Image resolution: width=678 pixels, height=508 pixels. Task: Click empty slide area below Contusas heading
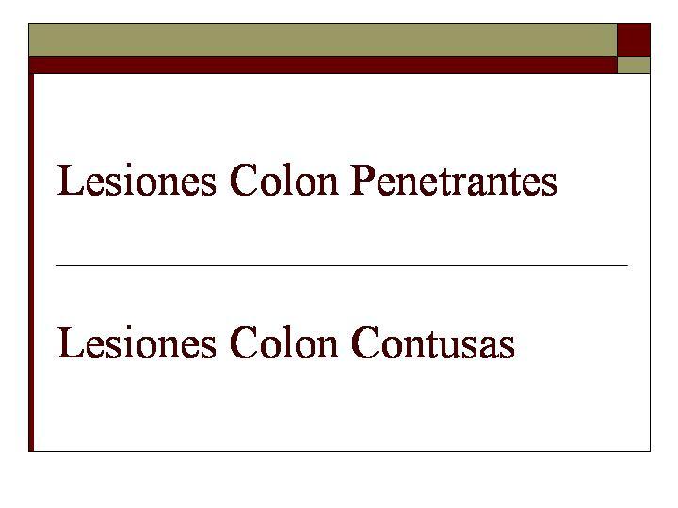tap(342, 406)
